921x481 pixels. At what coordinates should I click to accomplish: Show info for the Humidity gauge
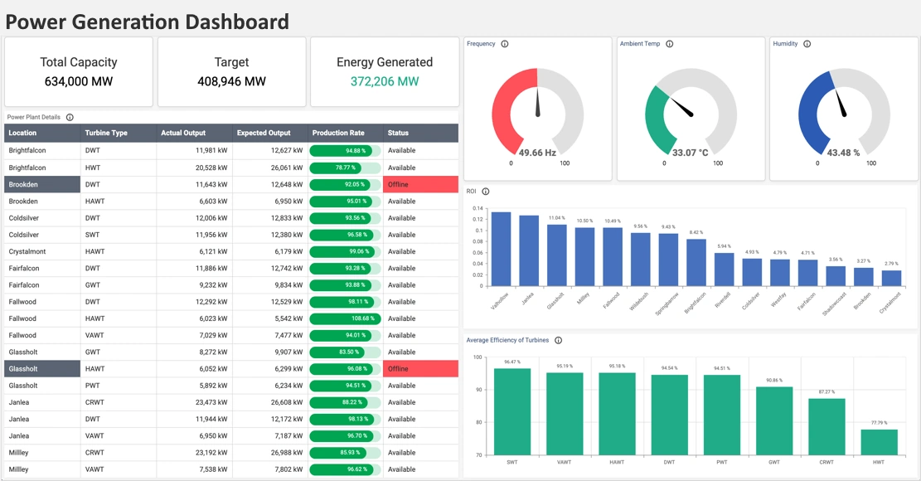(807, 44)
